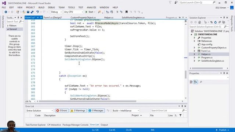The height and width of the screenshot is (132, 235).
Task: Click the Find in Files toolbar icon
Action: click(x=100, y=12)
